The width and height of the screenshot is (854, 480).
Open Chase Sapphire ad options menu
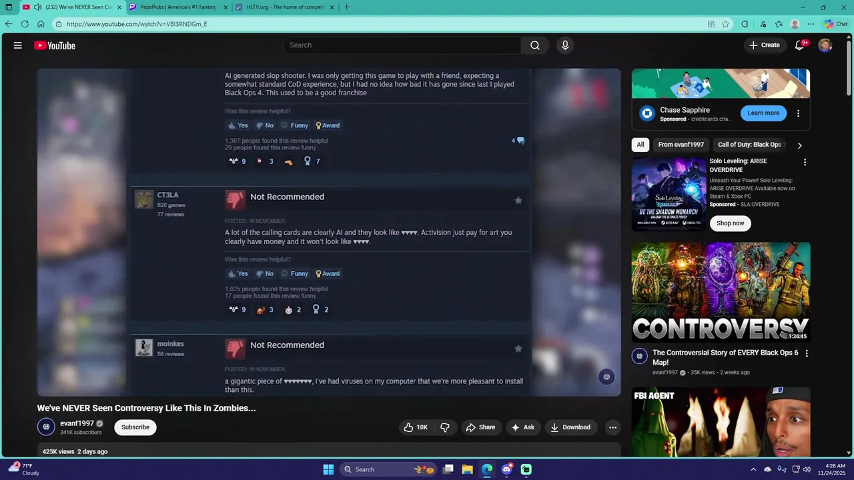tap(799, 114)
